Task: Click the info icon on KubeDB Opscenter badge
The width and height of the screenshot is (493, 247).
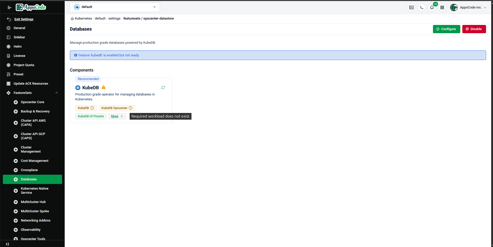Action: tap(131, 108)
